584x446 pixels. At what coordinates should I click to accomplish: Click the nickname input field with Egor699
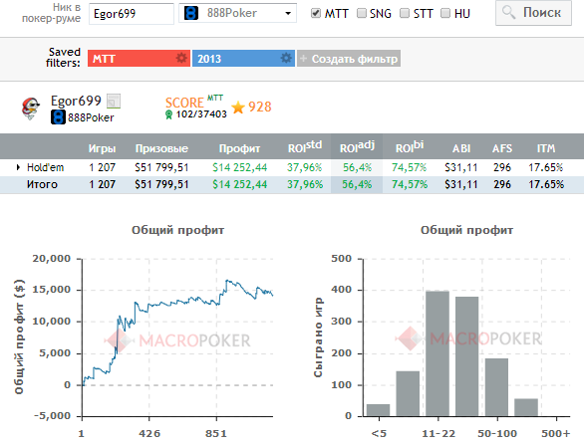click(x=132, y=14)
